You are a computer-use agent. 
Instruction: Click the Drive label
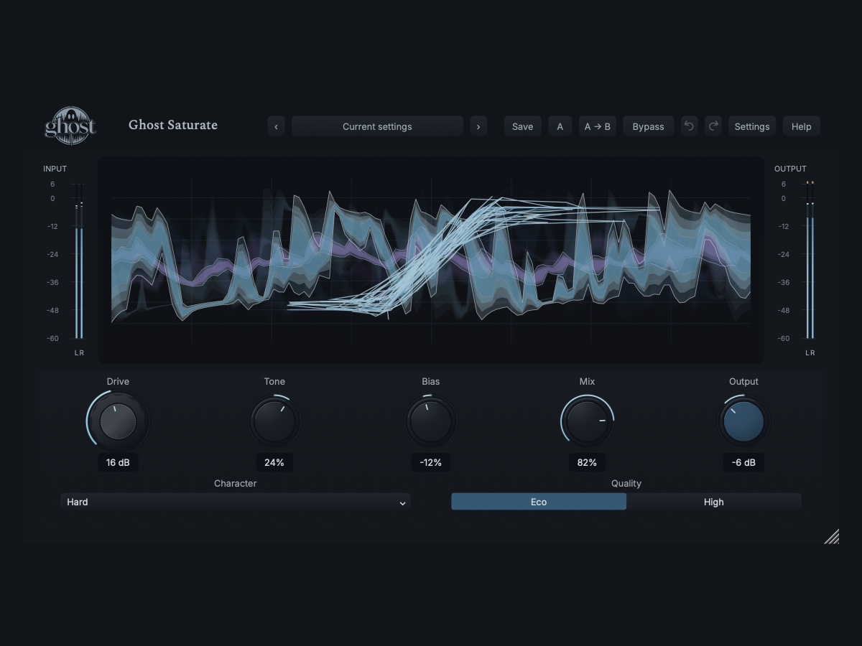tap(118, 381)
